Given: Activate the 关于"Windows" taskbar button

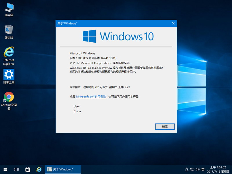Looking at the screenshot, I should point(63,169).
